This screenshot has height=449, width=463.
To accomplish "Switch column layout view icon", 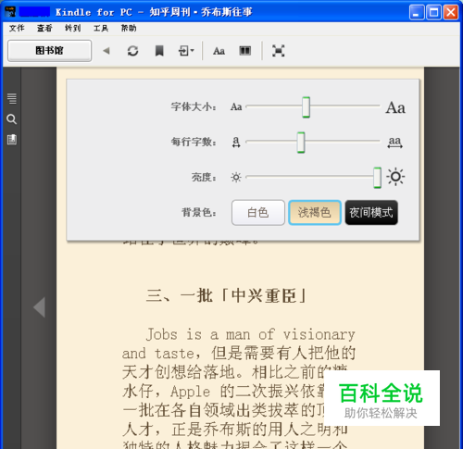I will pyautogui.click(x=245, y=51).
